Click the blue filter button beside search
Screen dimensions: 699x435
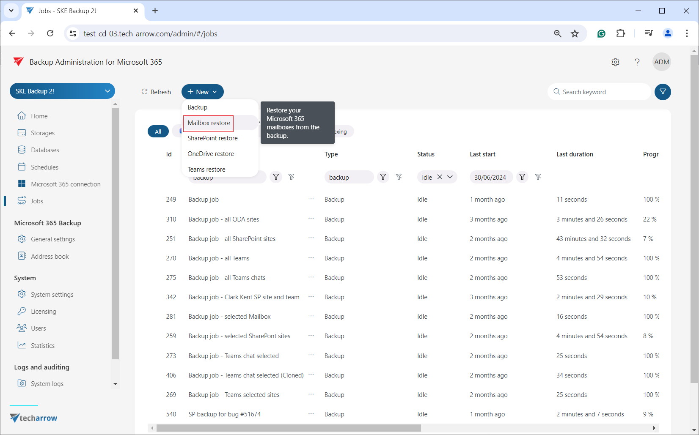point(663,92)
